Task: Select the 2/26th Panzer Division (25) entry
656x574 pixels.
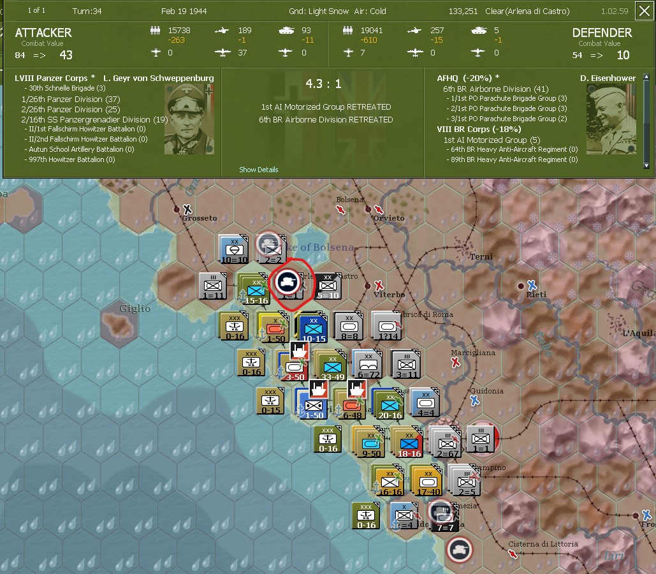Action: [x=71, y=109]
